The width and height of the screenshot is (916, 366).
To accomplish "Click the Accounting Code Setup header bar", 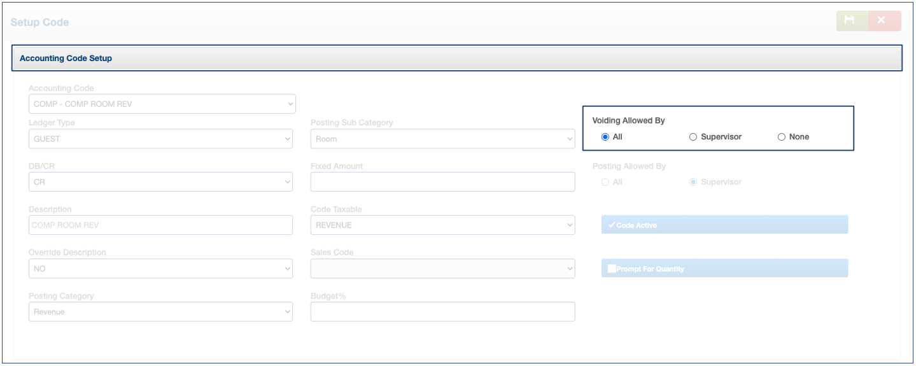I will (x=456, y=58).
